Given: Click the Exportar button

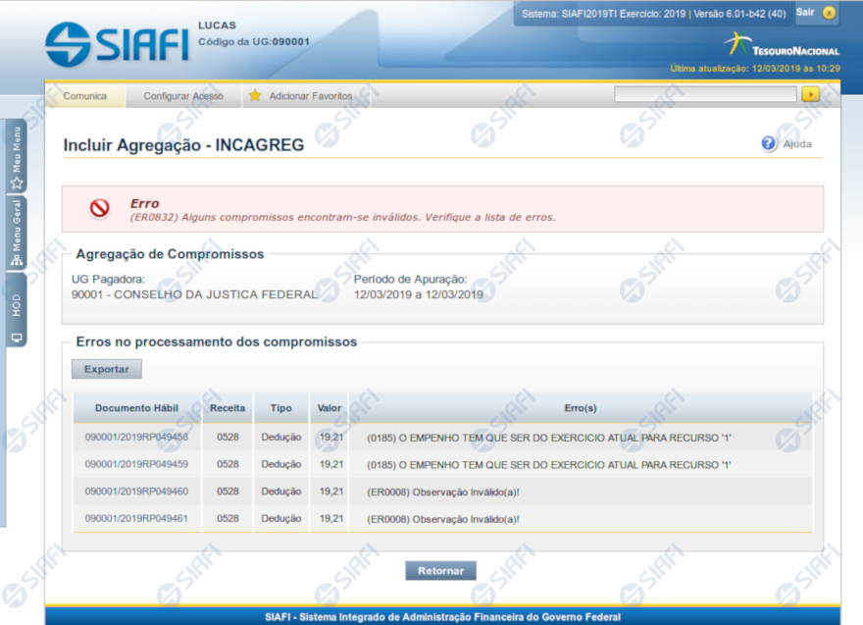Looking at the screenshot, I should pyautogui.click(x=107, y=369).
